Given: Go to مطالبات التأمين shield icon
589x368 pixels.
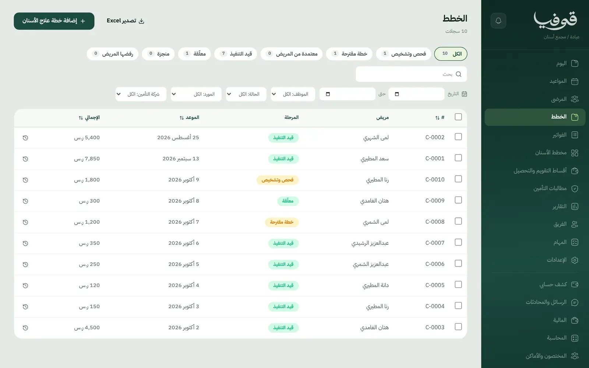Looking at the screenshot, I should (575, 188).
